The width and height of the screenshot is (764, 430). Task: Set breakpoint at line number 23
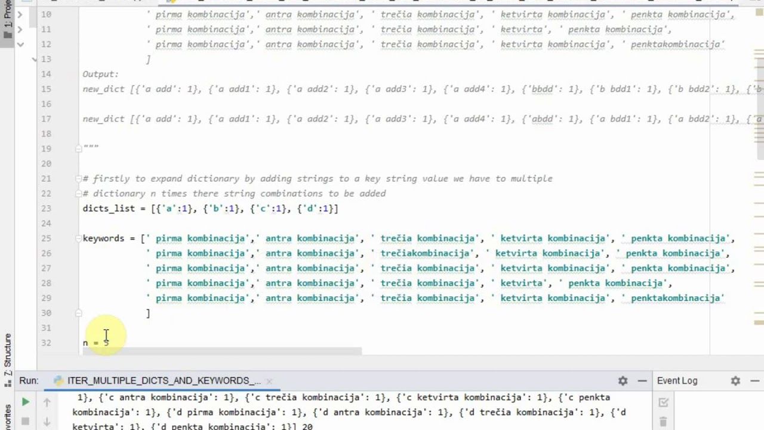(x=46, y=208)
